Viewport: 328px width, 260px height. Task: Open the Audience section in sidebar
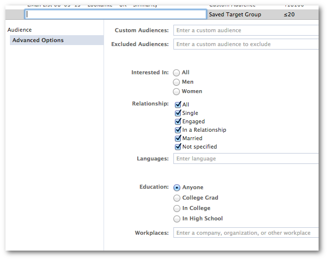[20, 30]
